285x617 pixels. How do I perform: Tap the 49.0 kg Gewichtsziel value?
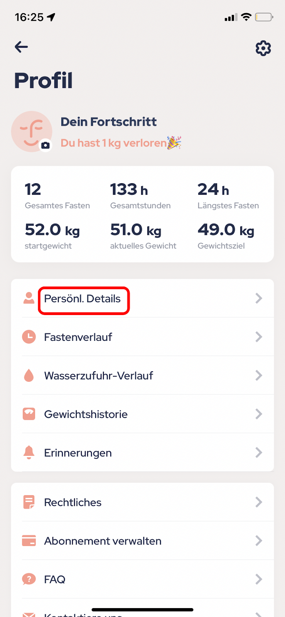(226, 230)
